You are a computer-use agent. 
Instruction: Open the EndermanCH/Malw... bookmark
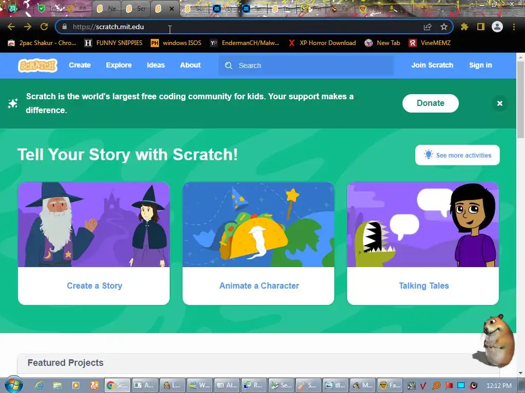click(x=245, y=43)
